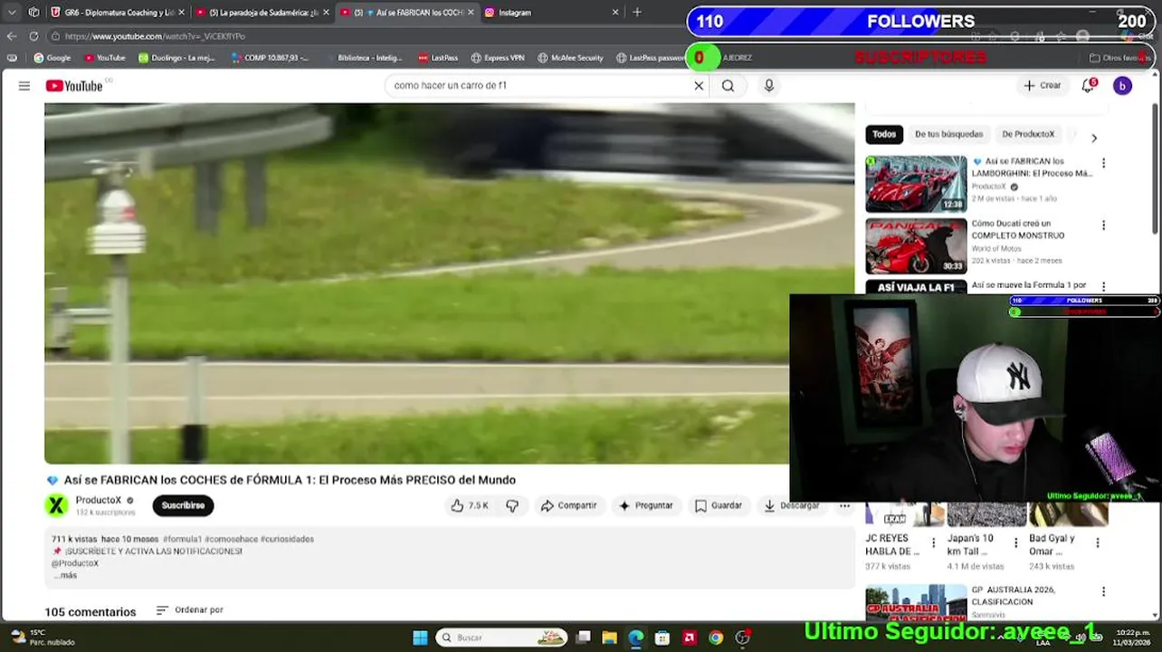Screen dimensions: 1162x652
Task: Start voice search with the microphone icon
Action: (769, 85)
